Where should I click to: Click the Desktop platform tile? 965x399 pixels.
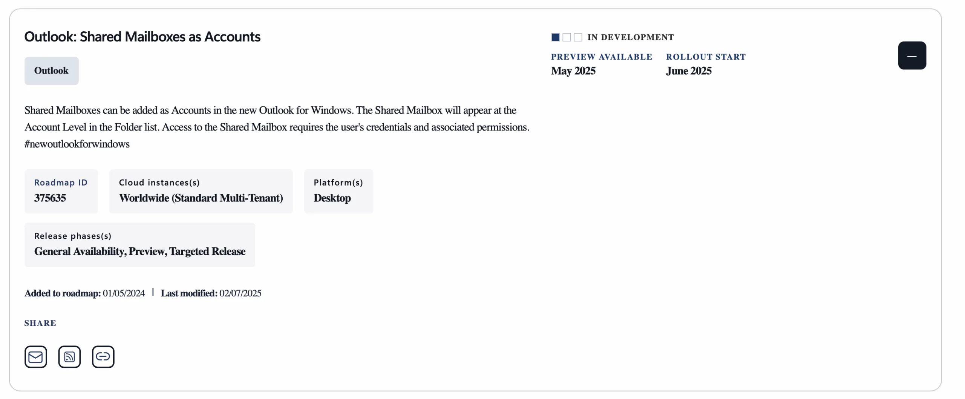[x=338, y=191]
